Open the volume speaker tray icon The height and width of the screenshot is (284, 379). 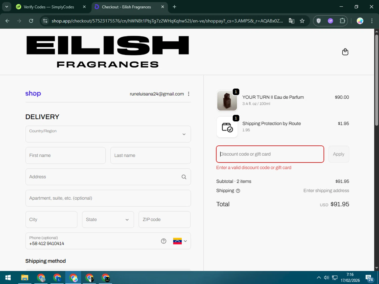pos(326,278)
